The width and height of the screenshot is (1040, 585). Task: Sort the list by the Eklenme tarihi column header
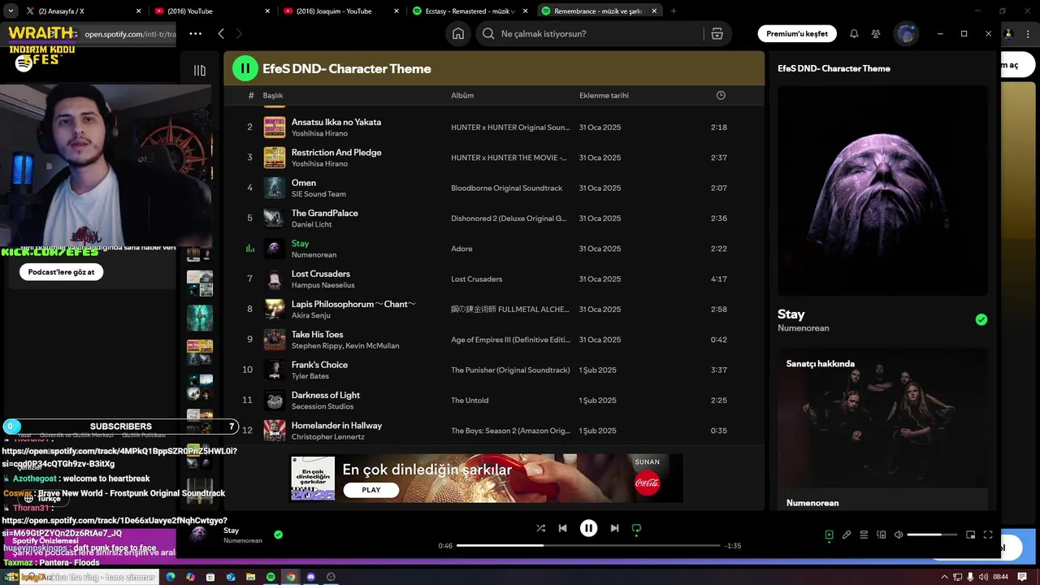coord(604,95)
